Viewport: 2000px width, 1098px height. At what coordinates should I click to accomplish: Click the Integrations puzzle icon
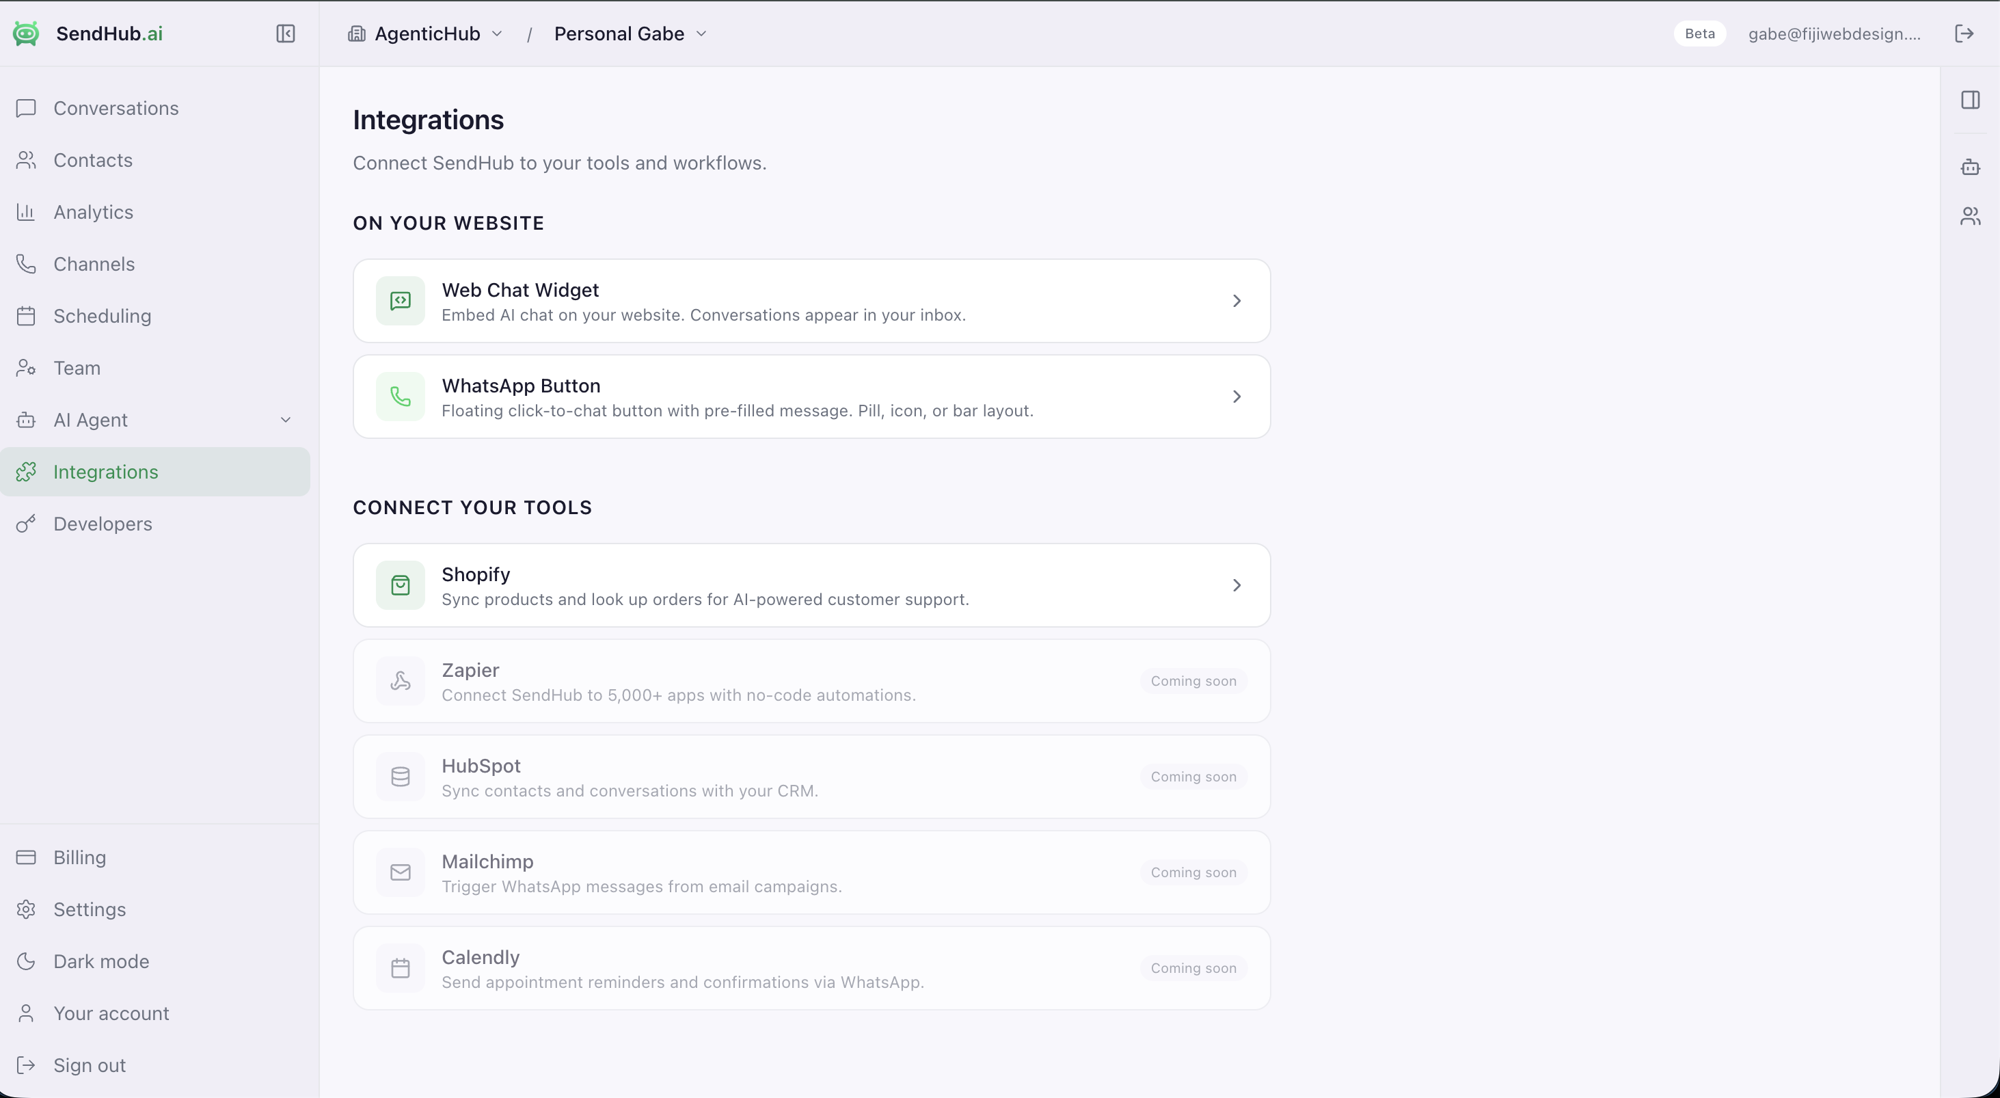25,472
